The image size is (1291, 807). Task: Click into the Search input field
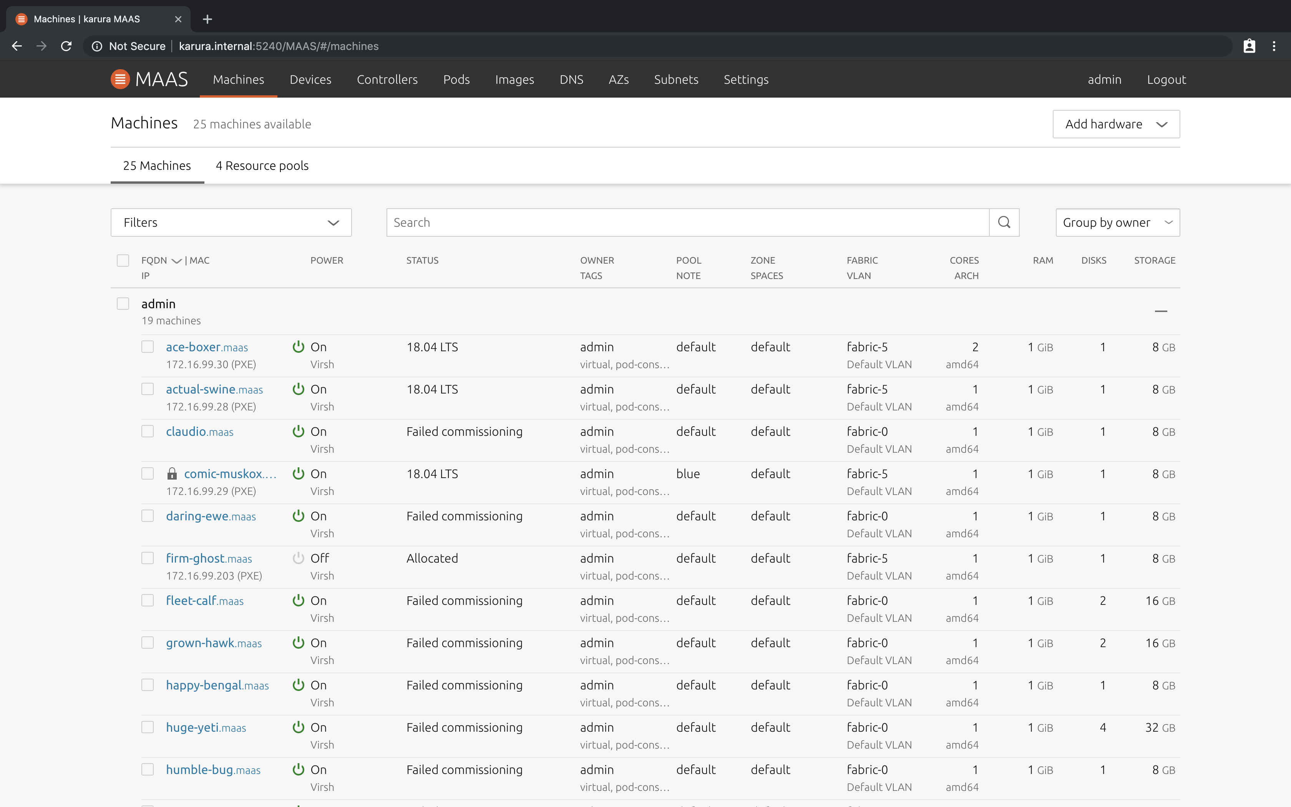pyautogui.click(x=687, y=223)
